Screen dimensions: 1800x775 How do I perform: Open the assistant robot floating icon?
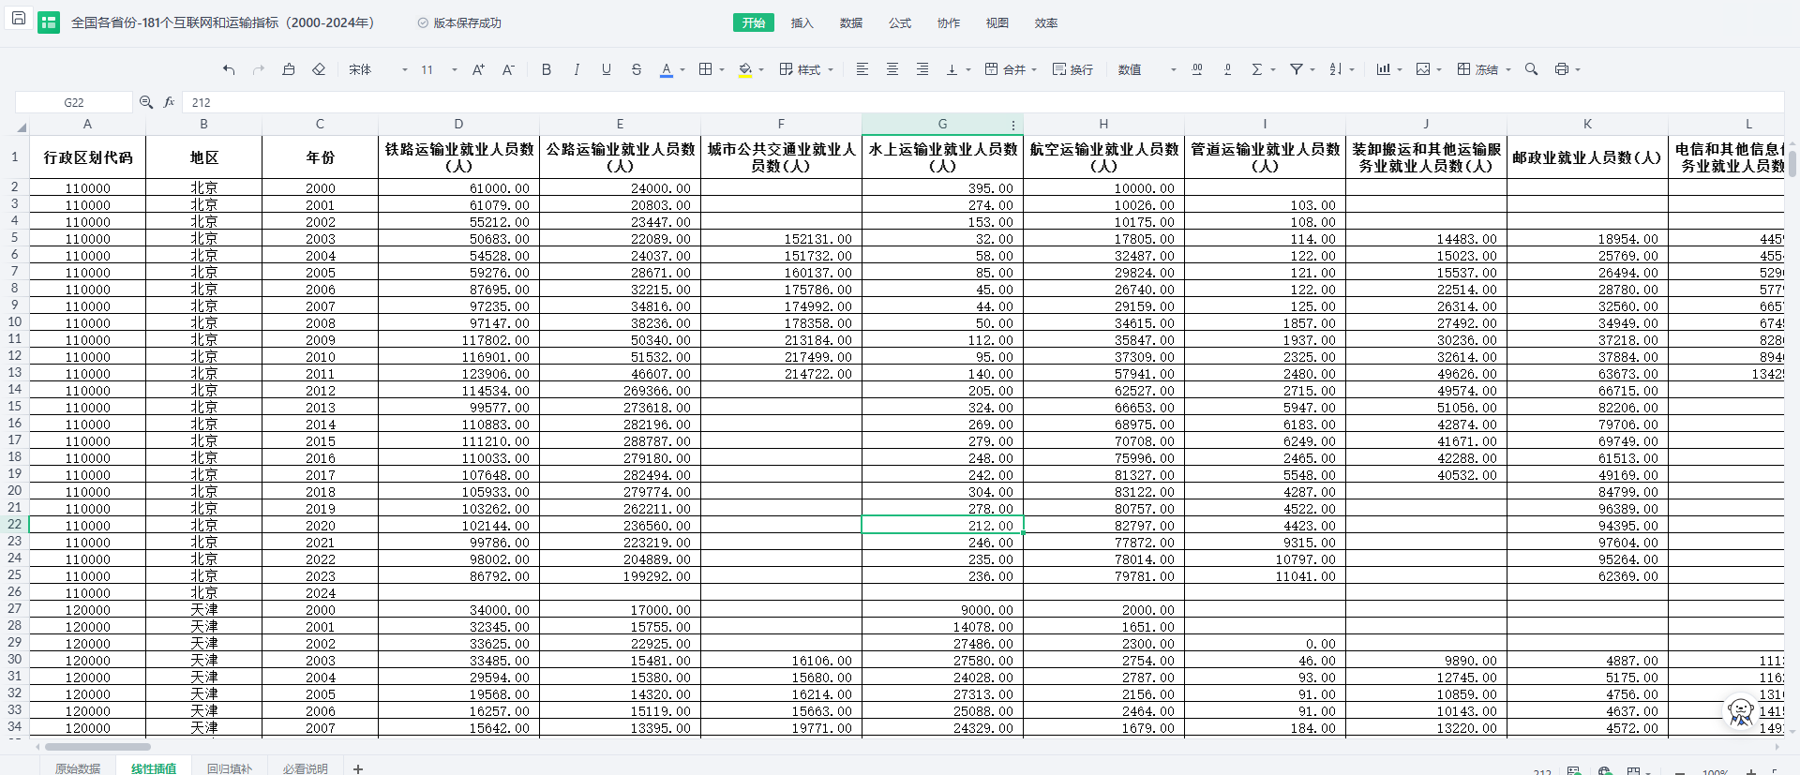(1741, 711)
